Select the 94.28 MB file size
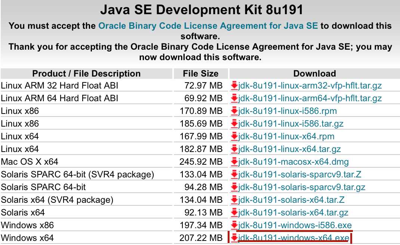The image size is (400, 245). coord(204,187)
